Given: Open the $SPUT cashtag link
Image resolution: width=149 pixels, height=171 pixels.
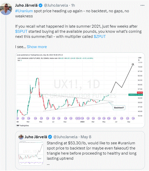Looking at the screenshot, I should point(21,31).
